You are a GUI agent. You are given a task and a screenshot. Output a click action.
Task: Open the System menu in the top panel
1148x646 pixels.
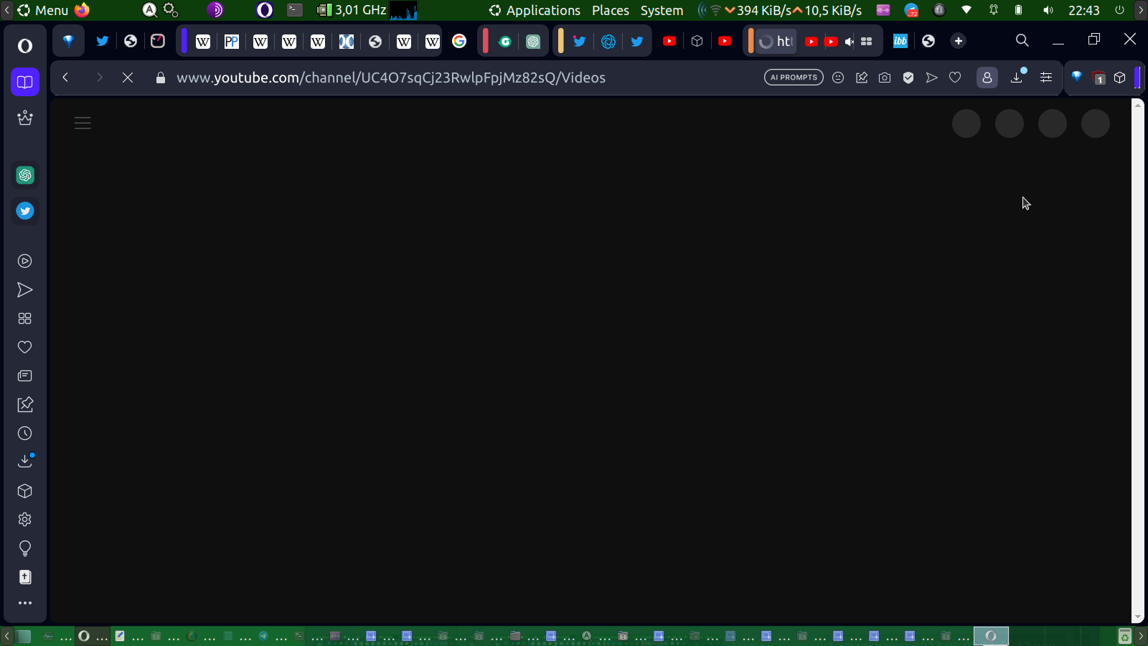(x=662, y=10)
